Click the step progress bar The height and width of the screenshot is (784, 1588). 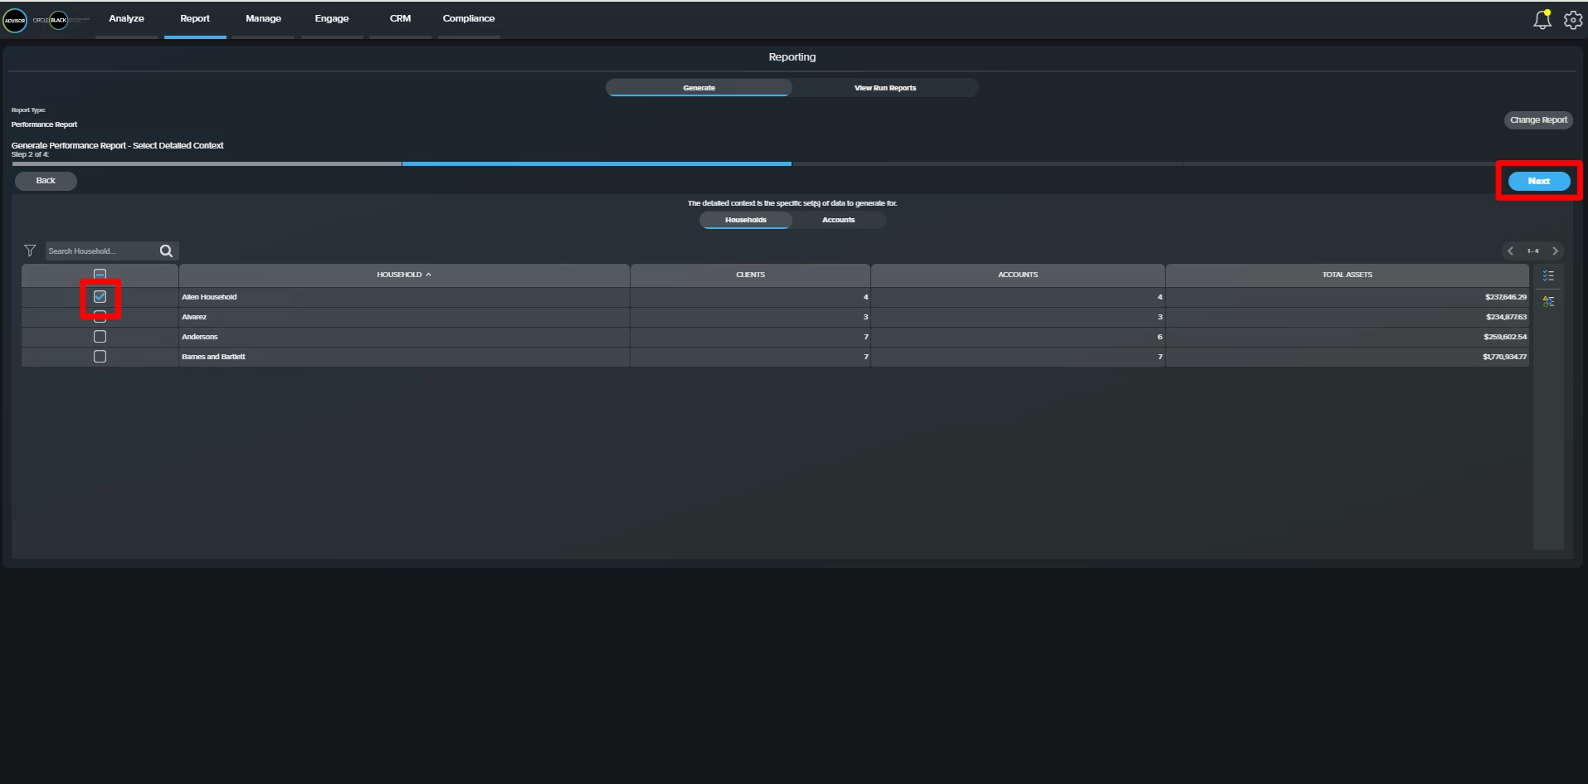pyautogui.click(x=792, y=164)
